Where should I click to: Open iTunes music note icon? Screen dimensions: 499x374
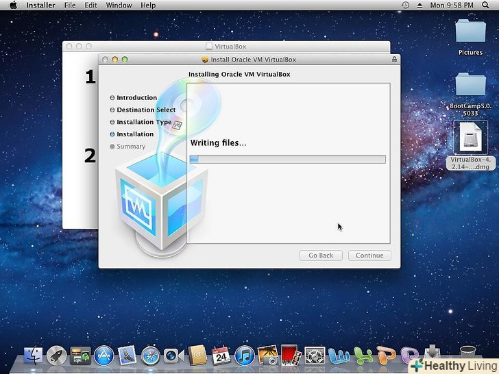tap(245, 355)
